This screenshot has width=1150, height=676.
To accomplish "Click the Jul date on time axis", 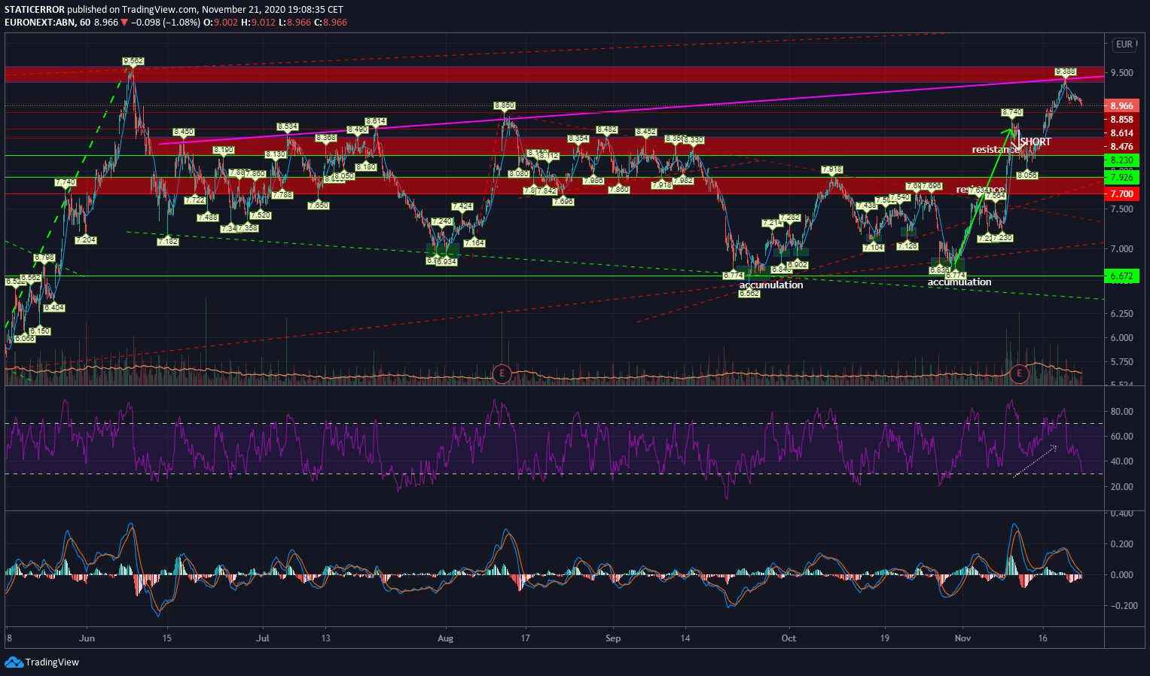I will pyautogui.click(x=264, y=638).
